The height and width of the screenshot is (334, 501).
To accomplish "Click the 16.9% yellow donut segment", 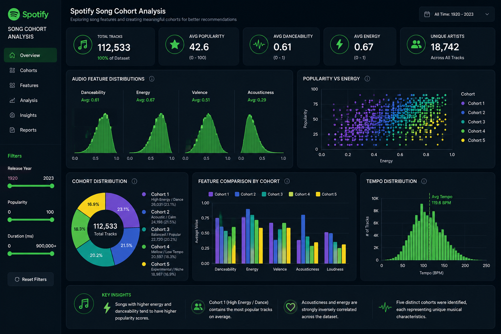I will click(93, 204).
